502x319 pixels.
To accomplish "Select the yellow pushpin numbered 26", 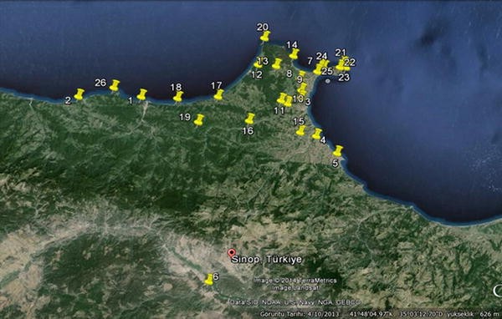I will pyautogui.click(x=115, y=85).
